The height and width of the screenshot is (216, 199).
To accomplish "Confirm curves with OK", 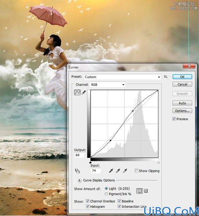I will [182, 77].
